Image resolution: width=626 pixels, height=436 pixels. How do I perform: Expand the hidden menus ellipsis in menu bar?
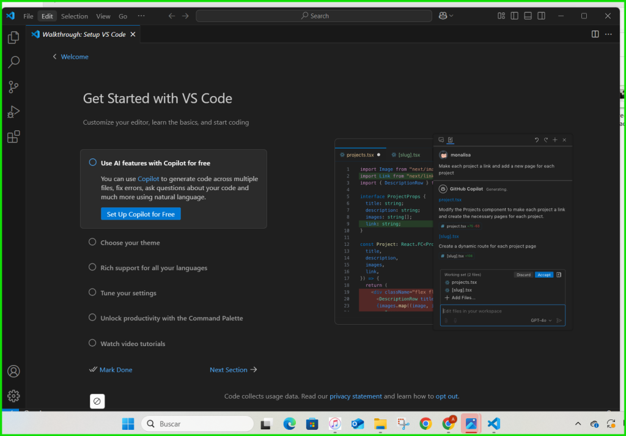click(141, 16)
